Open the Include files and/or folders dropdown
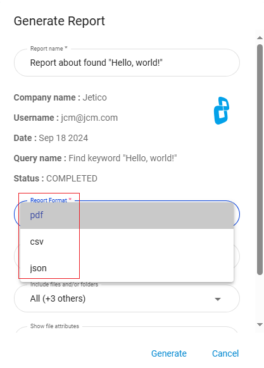The image size is (264, 368). click(127, 298)
